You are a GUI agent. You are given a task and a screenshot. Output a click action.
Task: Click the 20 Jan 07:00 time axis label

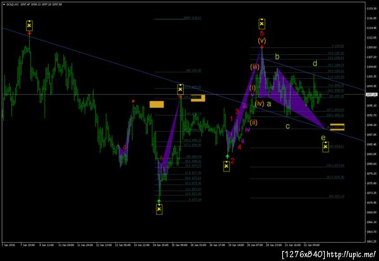tap(255, 245)
